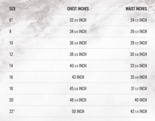155x121 pixels.
Task: Select size 6* in the size column
Action: 11,20
